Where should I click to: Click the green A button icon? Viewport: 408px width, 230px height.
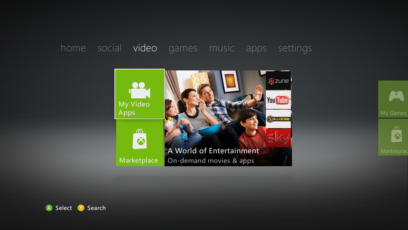(x=49, y=208)
